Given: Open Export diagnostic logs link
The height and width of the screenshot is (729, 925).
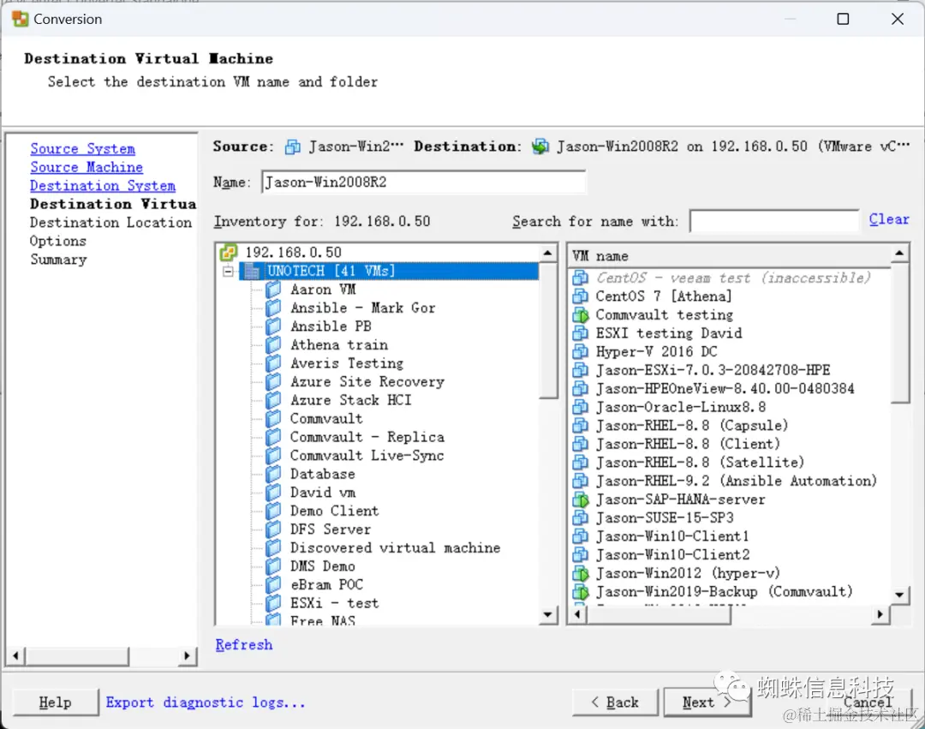Looking at the screenshot, I should click(x=206, y=702).
